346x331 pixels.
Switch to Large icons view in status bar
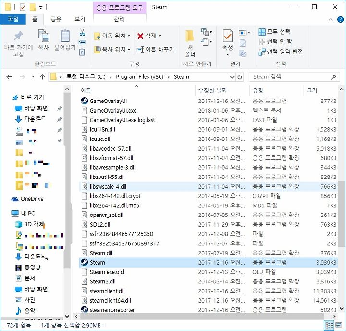(339, 325)
